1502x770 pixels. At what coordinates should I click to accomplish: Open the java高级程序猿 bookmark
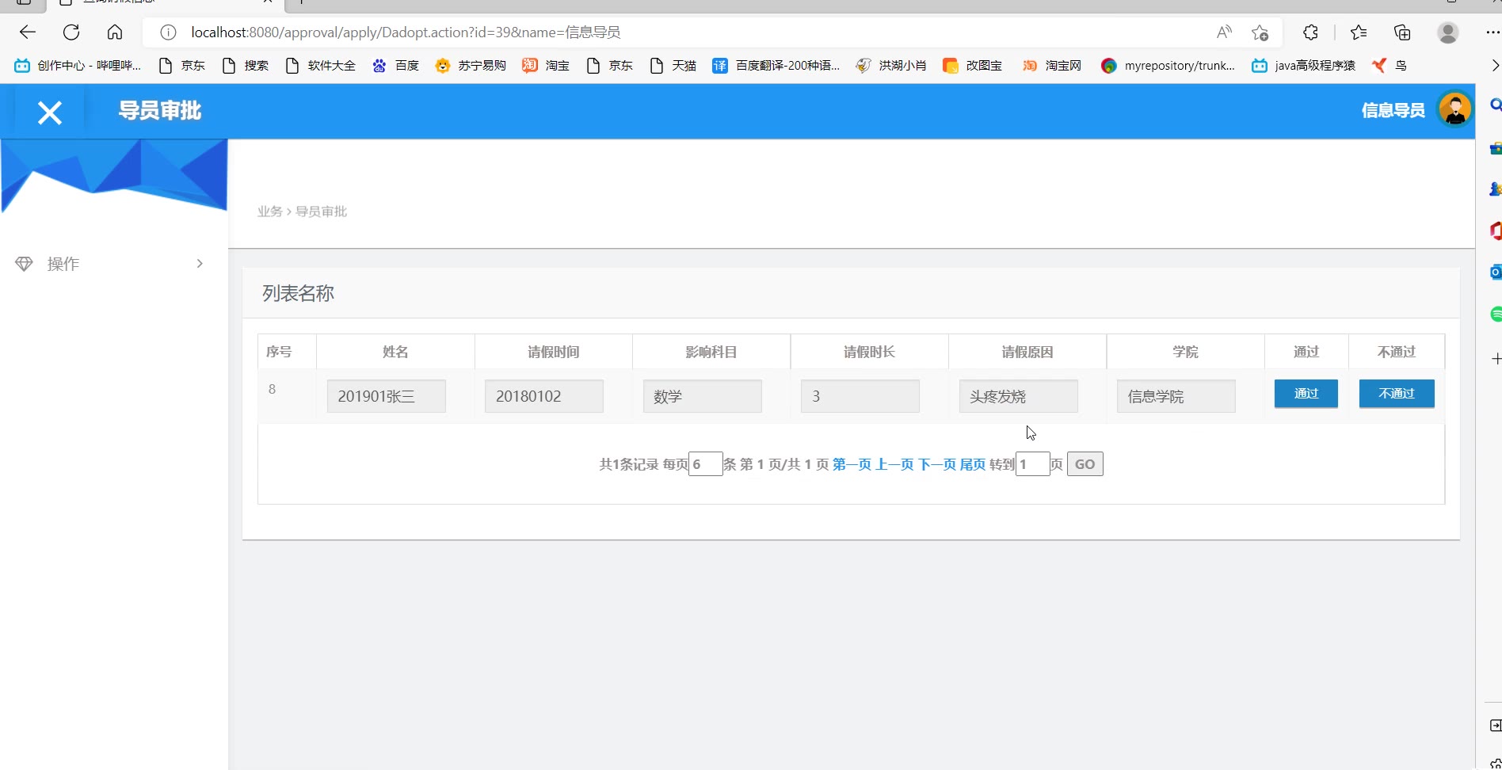1303,66
